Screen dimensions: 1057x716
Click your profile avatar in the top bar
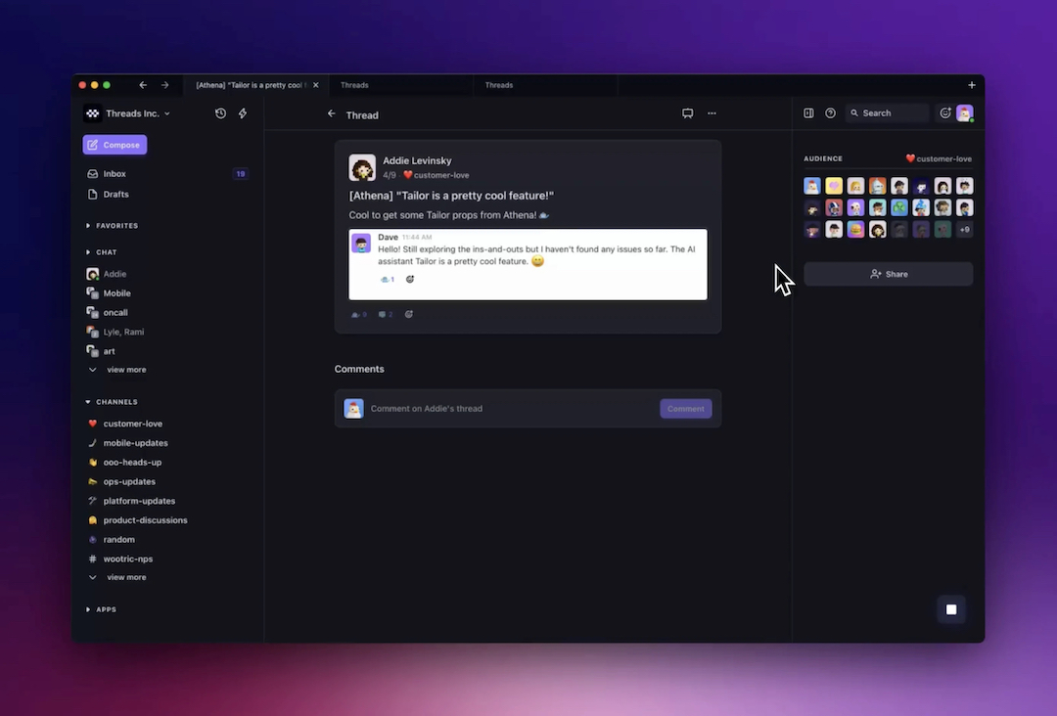coord(965,112)
